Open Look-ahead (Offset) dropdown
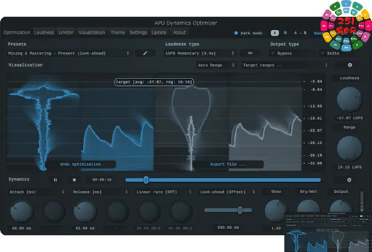Viewport: 372px width, 252px height. (227, 192)
